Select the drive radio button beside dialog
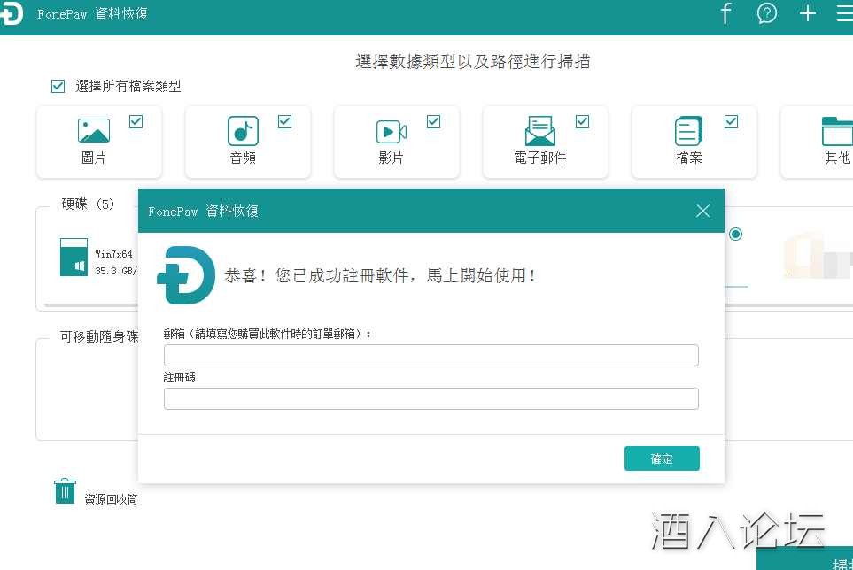The image size is (853, 570). pyautogui.click(x=735, y=235)
